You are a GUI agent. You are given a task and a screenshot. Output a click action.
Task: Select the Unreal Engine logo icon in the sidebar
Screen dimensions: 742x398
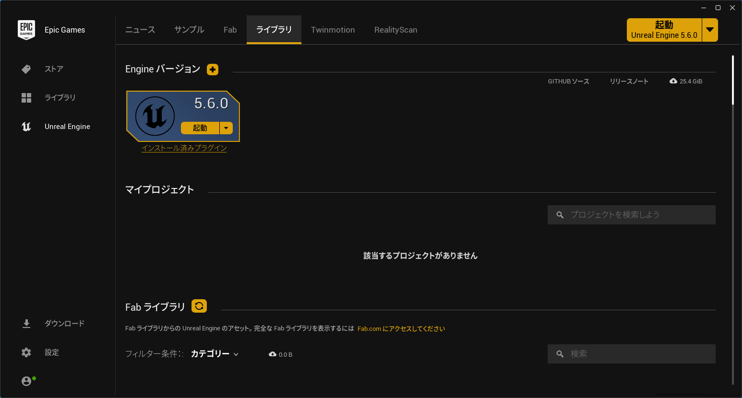(x=26, y=127)
